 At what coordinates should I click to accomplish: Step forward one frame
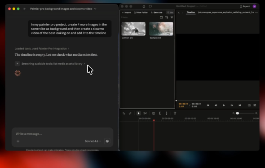pyautogui.click(x=232, y=105)
